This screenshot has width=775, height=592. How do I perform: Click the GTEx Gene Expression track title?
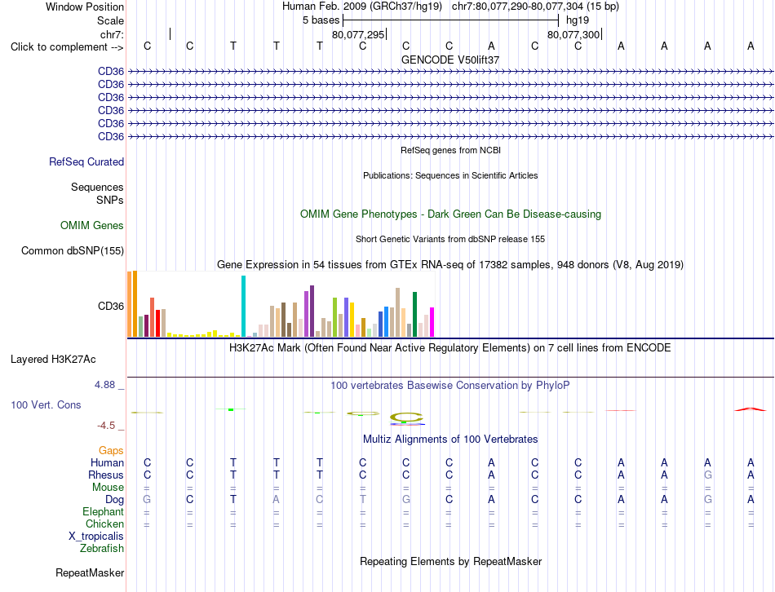[x=450, y=265]
